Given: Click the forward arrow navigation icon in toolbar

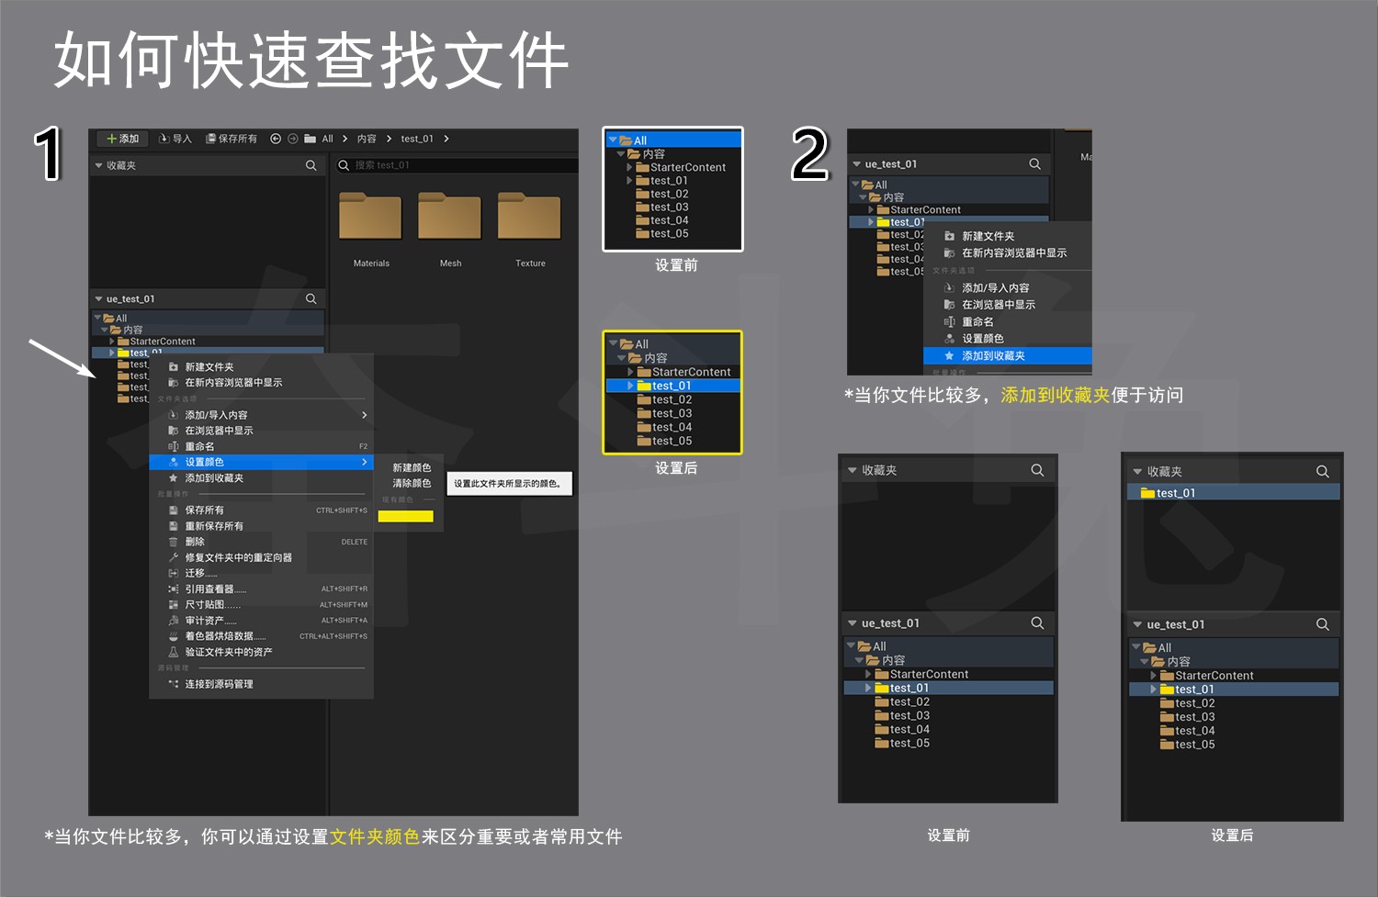Looking at the screenshot, I should click(x=293, y=139).
